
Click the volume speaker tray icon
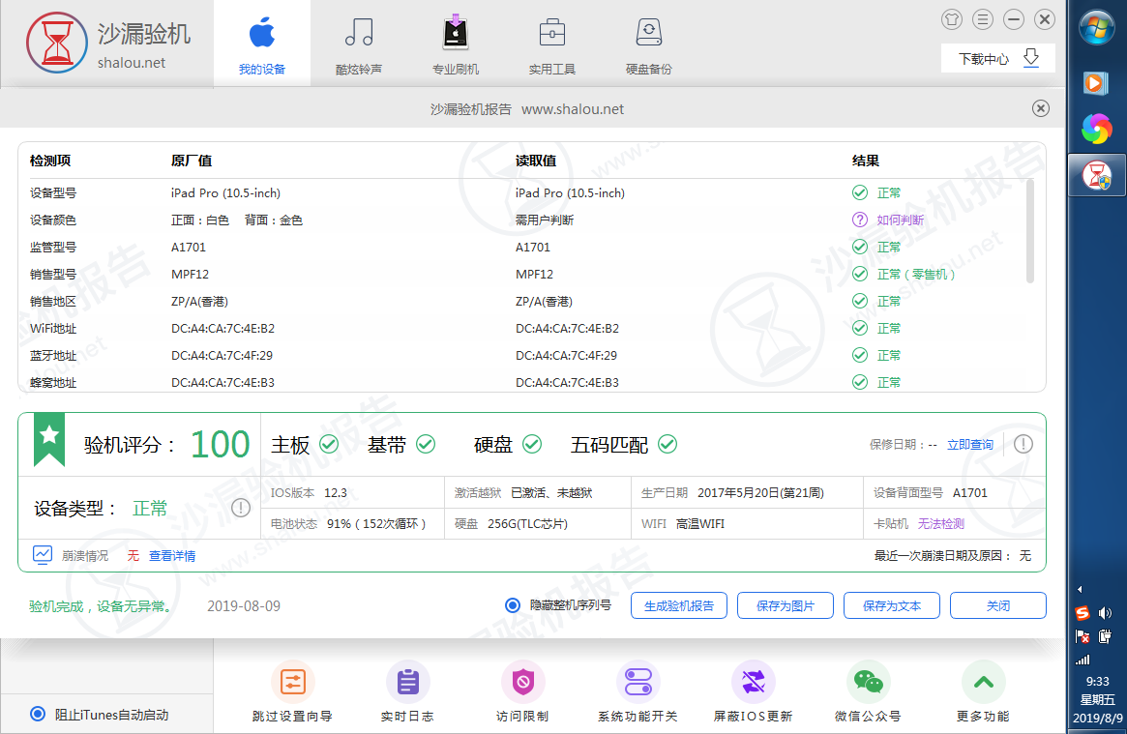[x=1105, y=612]
